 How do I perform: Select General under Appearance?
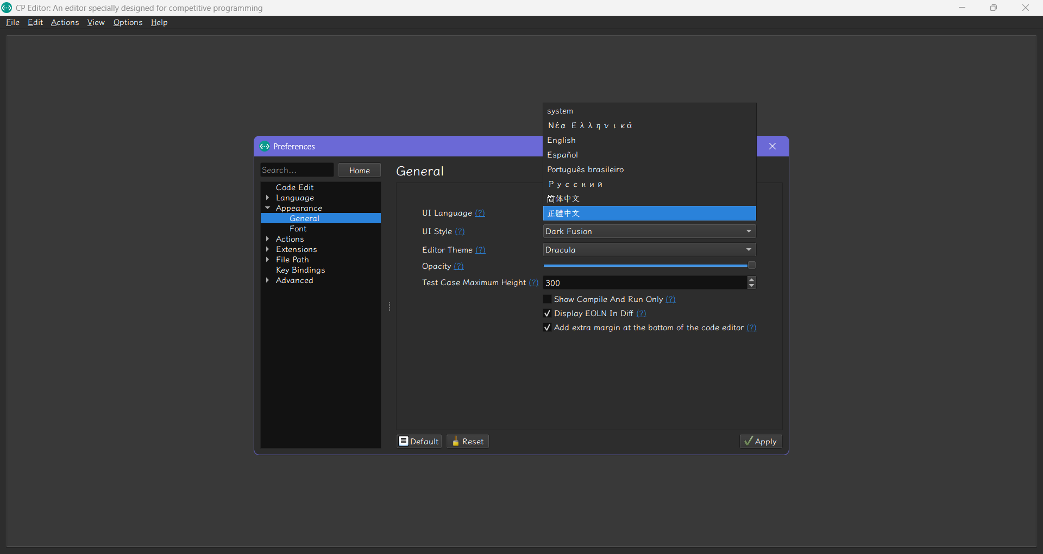pyautogui.click(x=304, y=218)
